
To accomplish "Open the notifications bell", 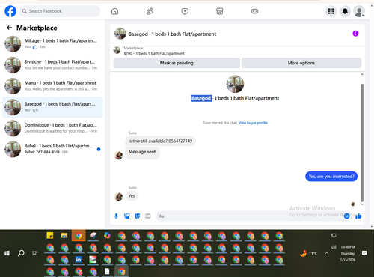I will tap(345, 11).
